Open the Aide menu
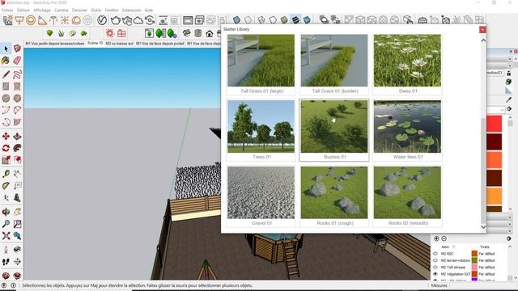This screenshot has height=291, width=518. pos(149,11)
